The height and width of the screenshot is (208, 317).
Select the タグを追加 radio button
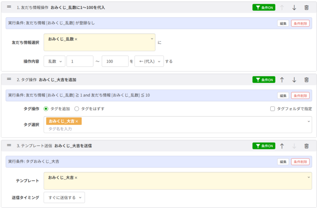[x=46, y=109]
